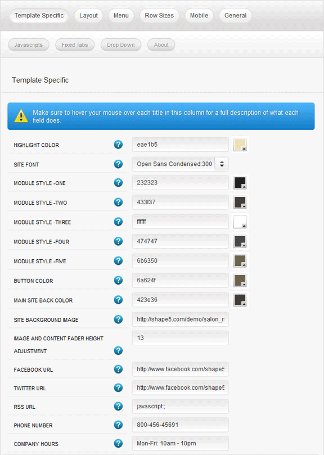Click the help icon for Company Hours
The image size is (324, 455).
(x=118, y=443)
